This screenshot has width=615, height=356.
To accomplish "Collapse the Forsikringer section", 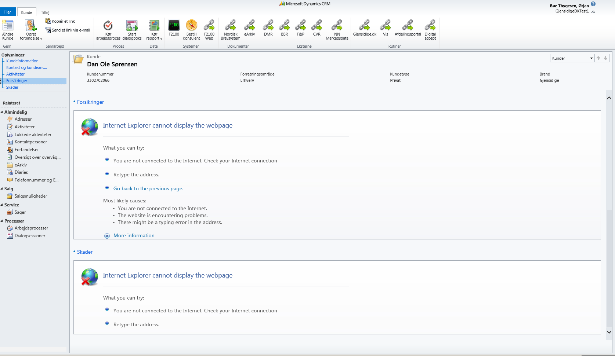I will 74,102.
